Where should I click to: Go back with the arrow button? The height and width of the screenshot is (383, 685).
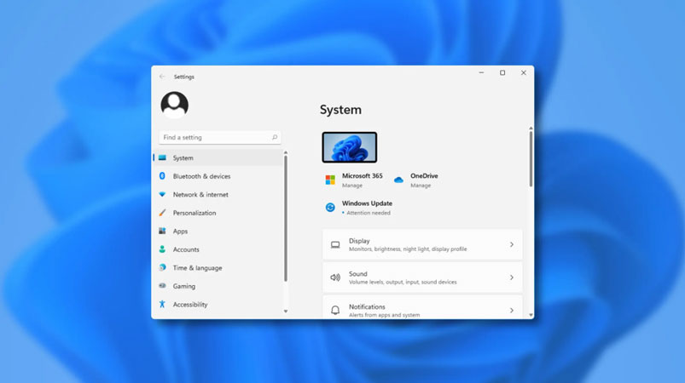[162, 77]
